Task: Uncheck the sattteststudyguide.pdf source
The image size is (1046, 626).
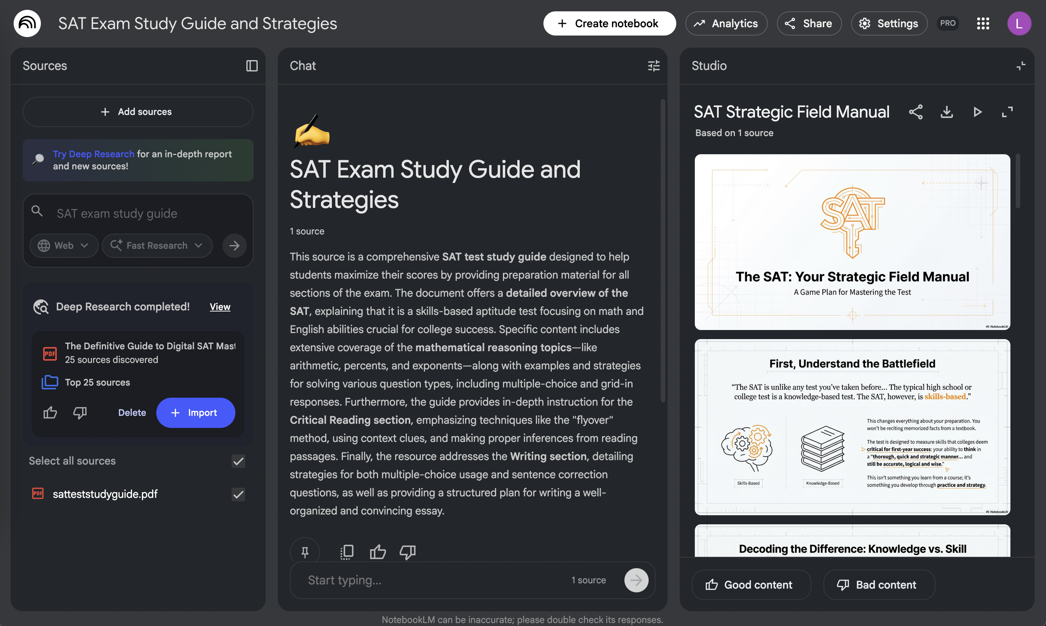Action: pos(238,494)
